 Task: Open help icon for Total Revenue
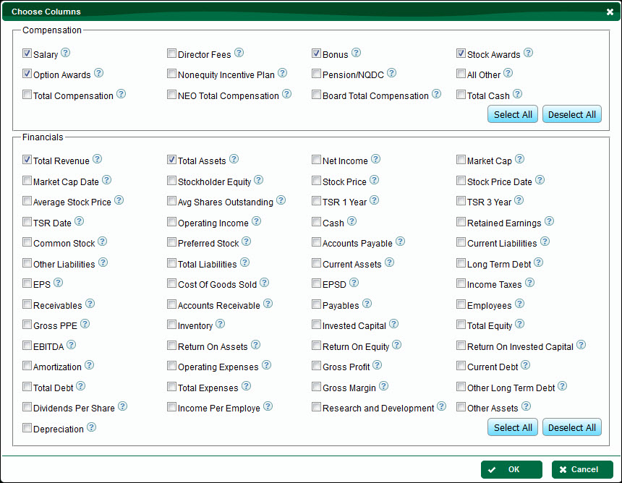click(x=97, y=159)
